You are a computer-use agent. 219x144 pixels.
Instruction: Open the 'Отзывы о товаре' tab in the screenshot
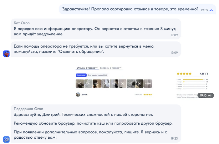[x=87, y=68]
